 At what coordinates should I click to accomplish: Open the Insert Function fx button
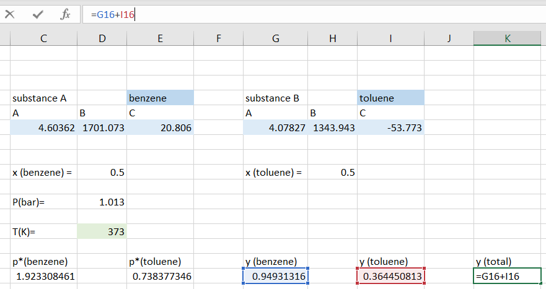pos(65,14)
